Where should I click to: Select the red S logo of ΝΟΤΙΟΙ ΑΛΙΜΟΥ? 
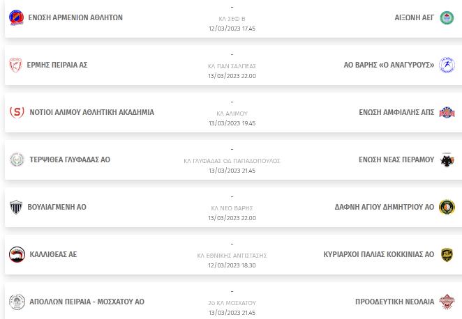coord(17,112)
